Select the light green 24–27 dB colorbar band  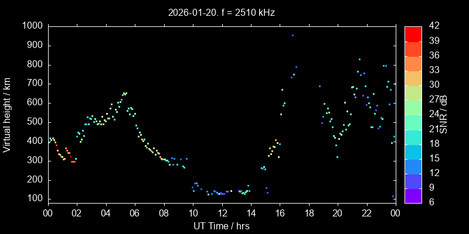(413, 107)
